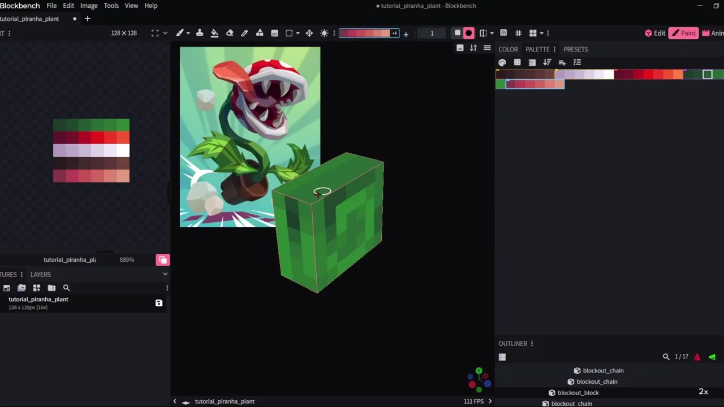Click the search textures magnifier icon
Viewport: 724px width, 407px height.
(66, 288)
